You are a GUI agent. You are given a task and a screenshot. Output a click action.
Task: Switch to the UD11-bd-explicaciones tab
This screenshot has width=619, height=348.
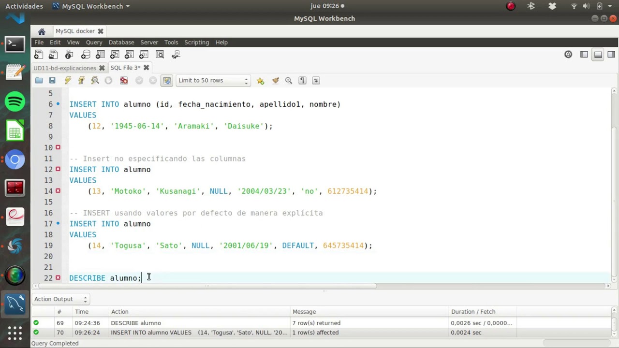pos(65,68)
